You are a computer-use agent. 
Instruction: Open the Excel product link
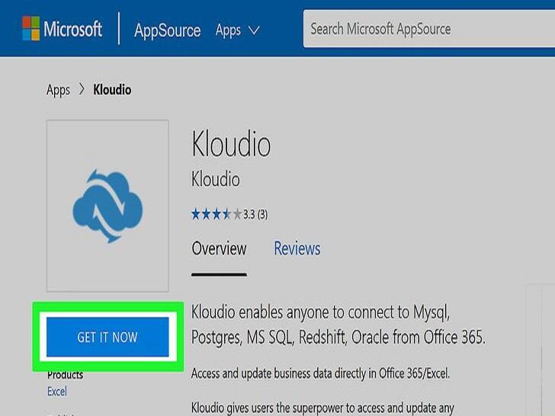(57, 392)
